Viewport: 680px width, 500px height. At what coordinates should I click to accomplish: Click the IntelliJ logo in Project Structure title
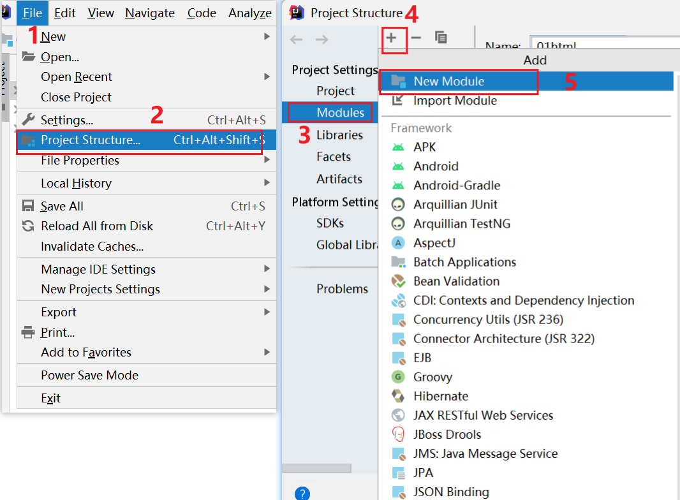coord(297,13)
